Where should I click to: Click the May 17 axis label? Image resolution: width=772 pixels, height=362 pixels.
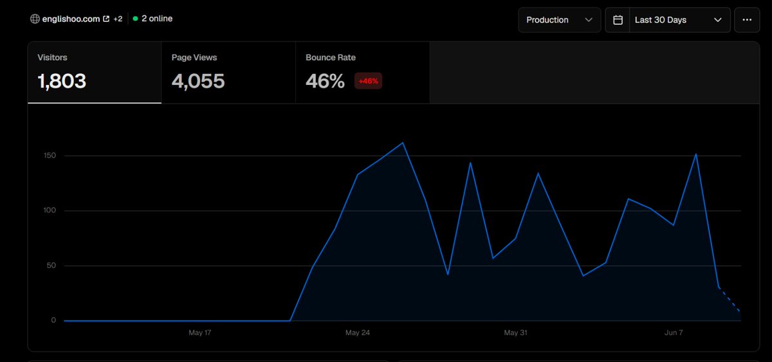click(x=200, y=332)
